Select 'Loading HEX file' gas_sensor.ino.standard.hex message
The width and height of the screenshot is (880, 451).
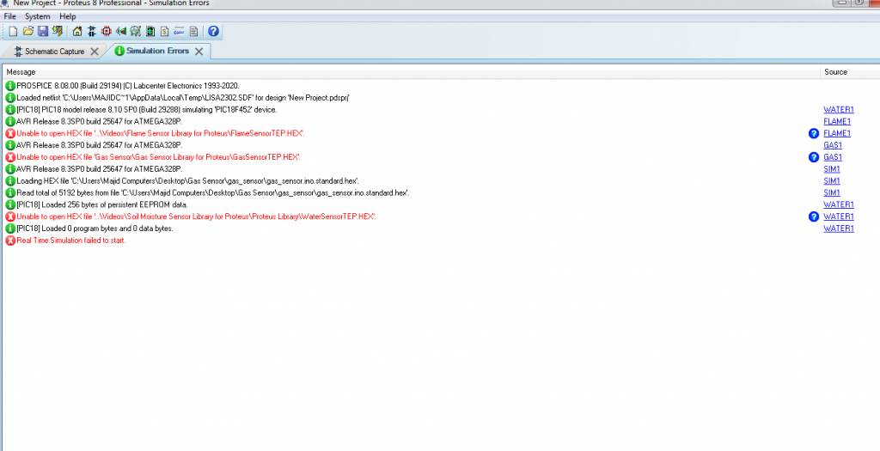tap(188, 181)
